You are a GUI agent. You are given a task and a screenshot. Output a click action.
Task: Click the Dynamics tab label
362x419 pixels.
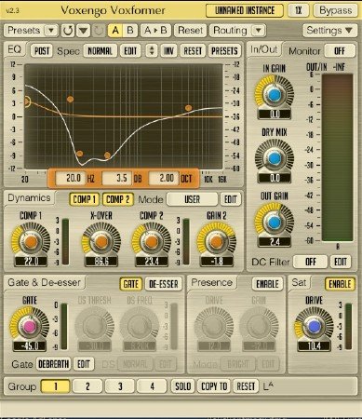(x=29, y=198)
